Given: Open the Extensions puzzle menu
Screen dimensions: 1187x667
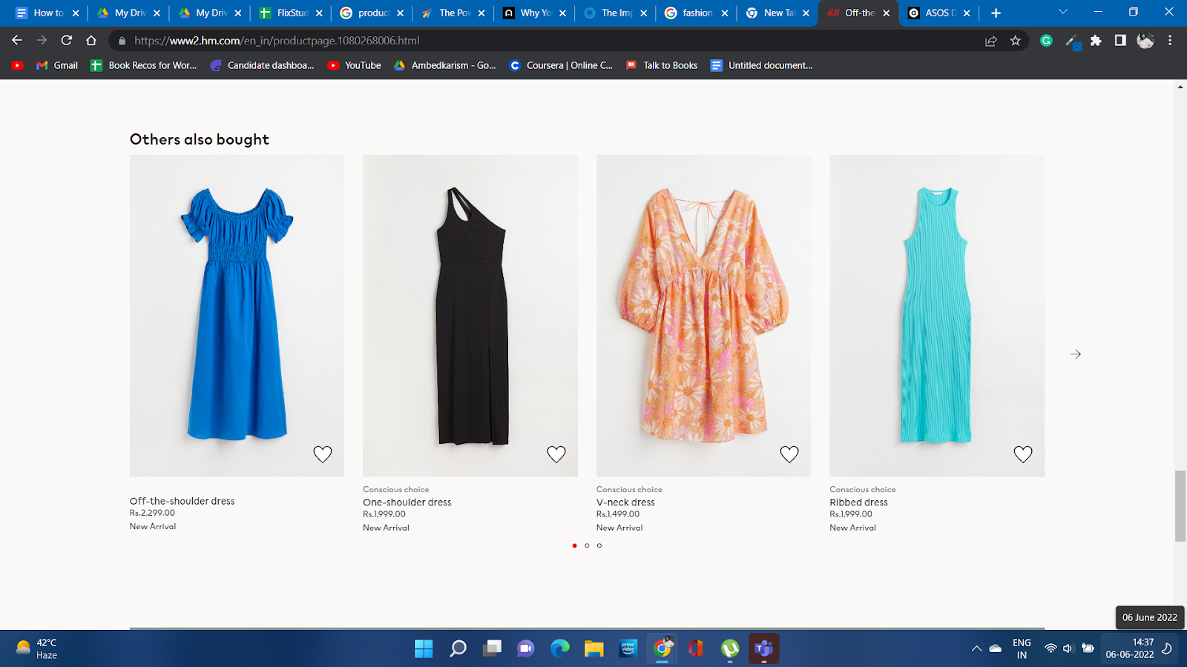Looking at the screenshot, I should 1096,41.
